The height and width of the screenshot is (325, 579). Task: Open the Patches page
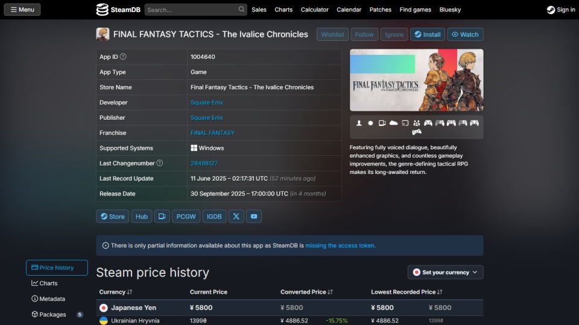(x=381, y=10)
